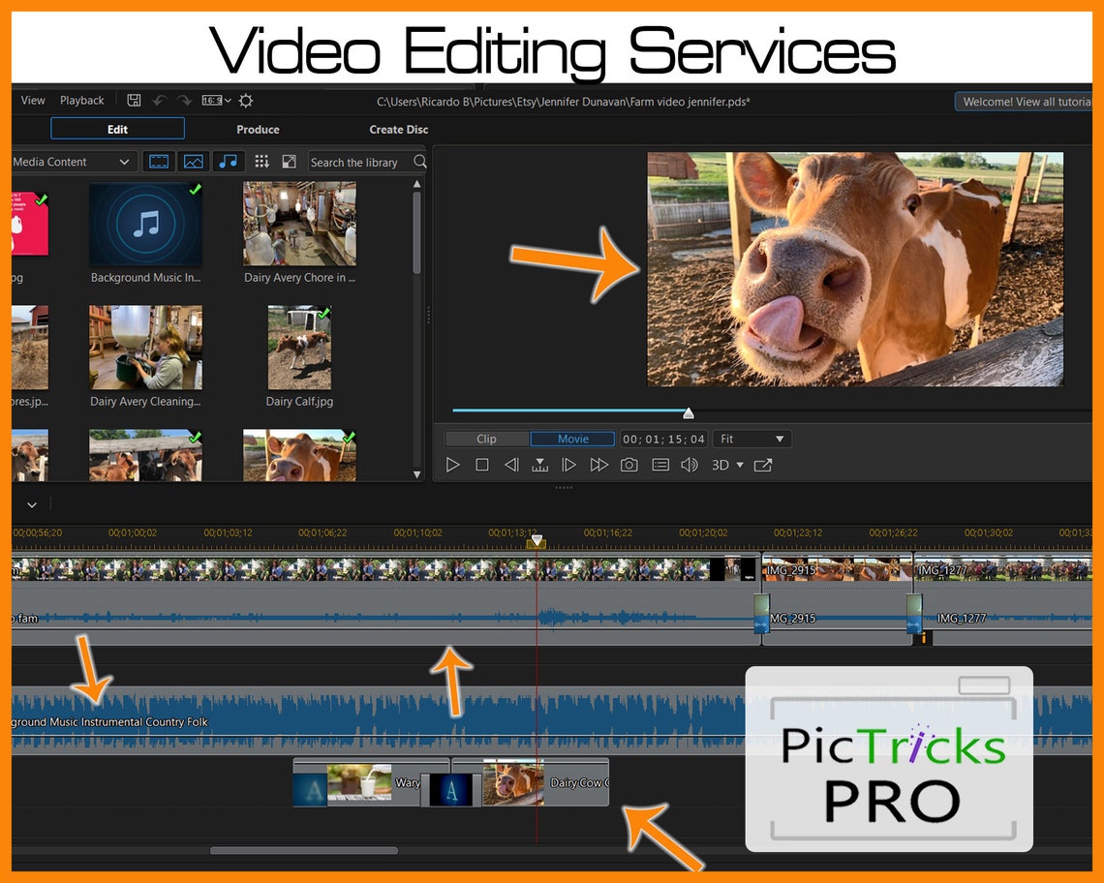Switch to the Produce tab

(x=257, y=129)
